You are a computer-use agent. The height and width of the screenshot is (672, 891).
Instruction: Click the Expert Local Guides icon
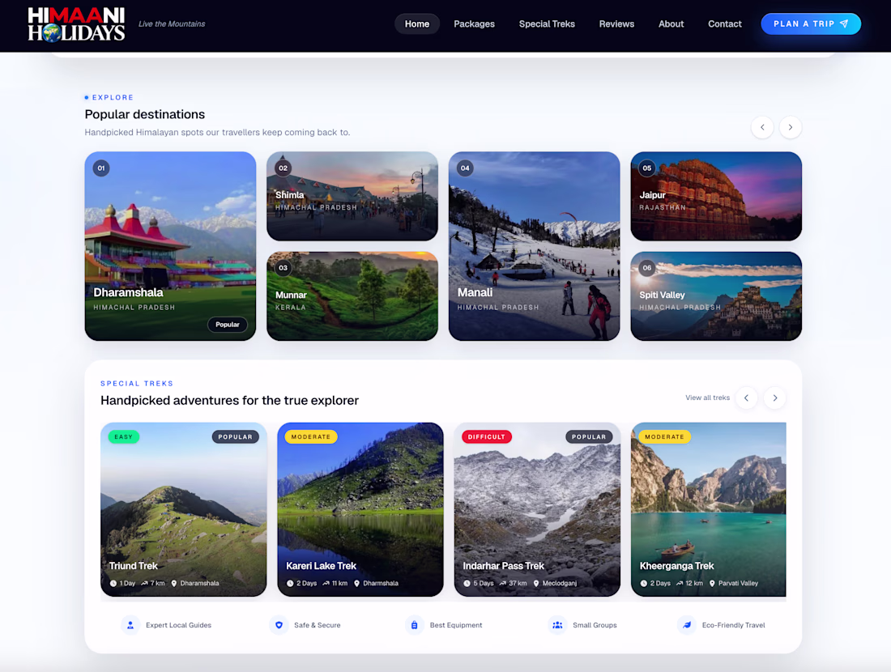pos(130,625)
